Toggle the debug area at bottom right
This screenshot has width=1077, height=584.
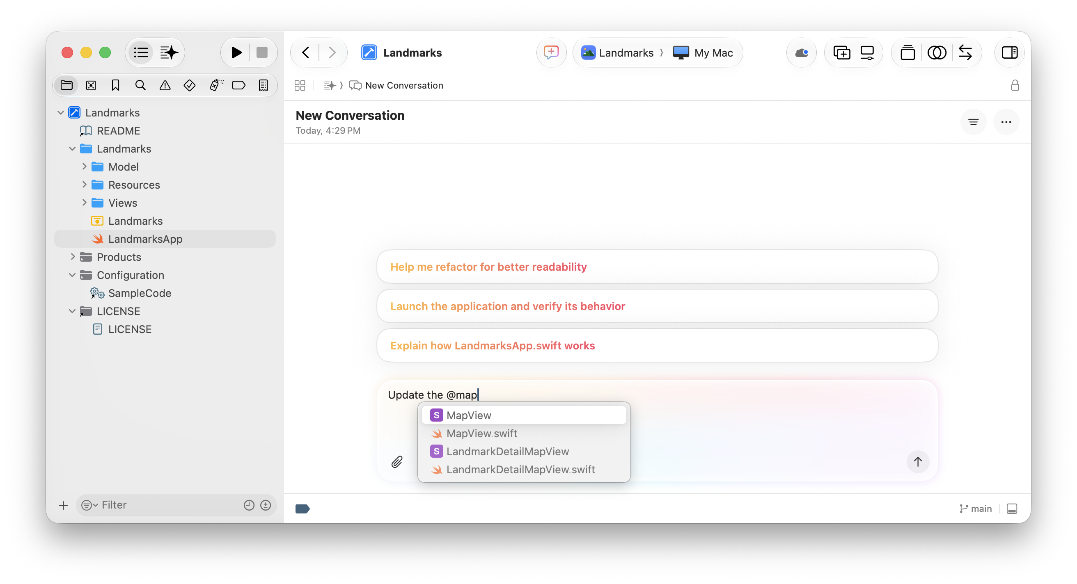click(x=1011, y=509)
